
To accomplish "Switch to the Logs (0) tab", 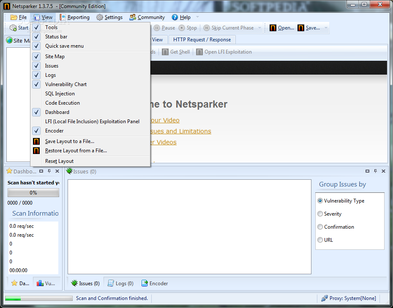I will pos(120,283).
